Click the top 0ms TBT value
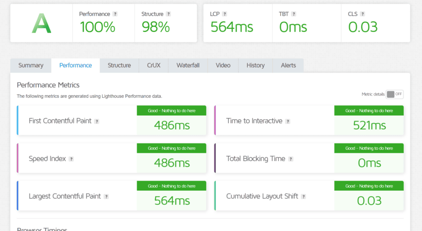The image size is (422, 231). (293, 27)
